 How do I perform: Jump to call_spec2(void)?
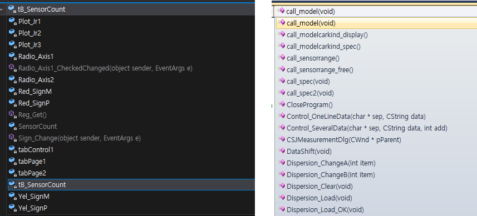point(310,93)
